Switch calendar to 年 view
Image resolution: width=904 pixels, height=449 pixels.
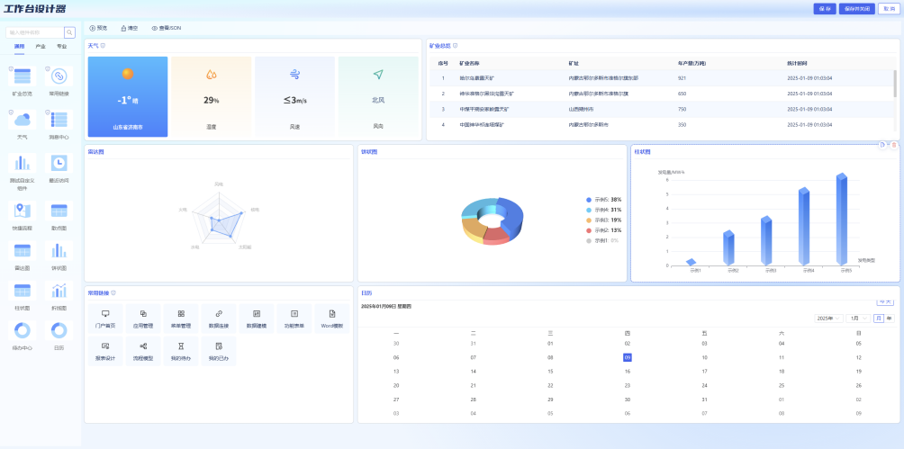point(890,319)
